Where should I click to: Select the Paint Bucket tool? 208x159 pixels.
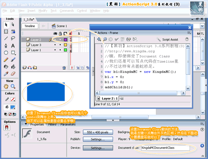coord(13,67)
